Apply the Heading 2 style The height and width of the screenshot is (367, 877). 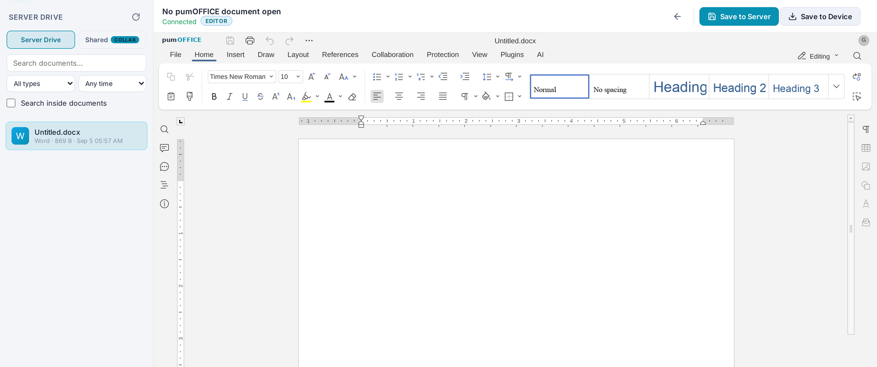[x=739, y=87]
